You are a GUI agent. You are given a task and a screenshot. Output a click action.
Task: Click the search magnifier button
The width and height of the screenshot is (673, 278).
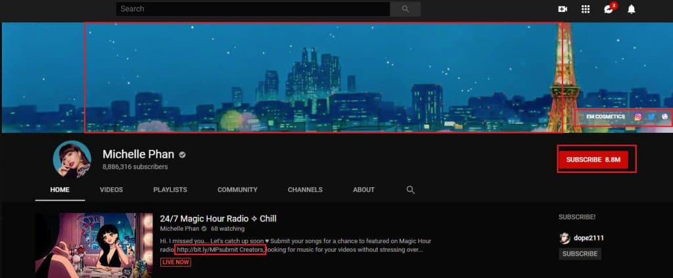tap(405, 9)
